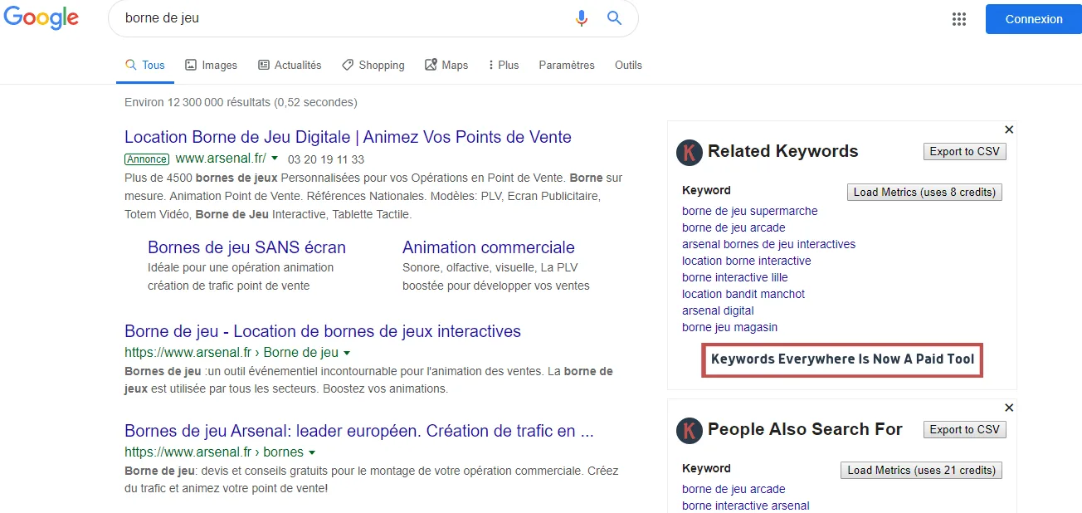The image size is (1082, 513).
Task: Open the ad dropdown arrow next to www.arsenal.fr/
Action: coord(275,158)
